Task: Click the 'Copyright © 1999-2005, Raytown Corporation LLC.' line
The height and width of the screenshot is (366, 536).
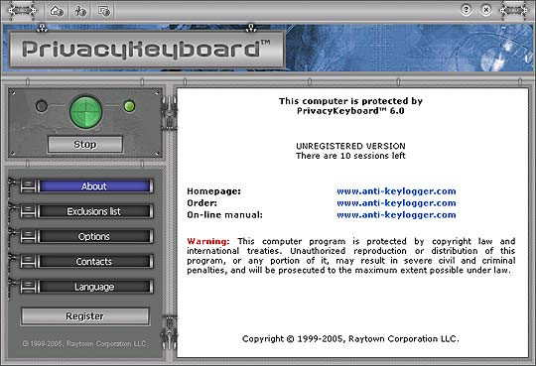Action: (x=350, y=339)
